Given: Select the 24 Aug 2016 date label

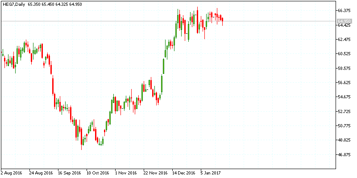Looking at the screenshot, I should pyautogui.click(x=41, y=173).
